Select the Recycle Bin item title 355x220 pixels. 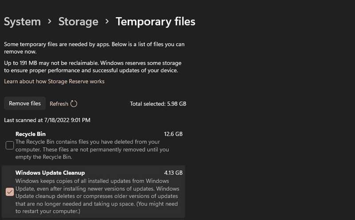(x=31, y=134)
